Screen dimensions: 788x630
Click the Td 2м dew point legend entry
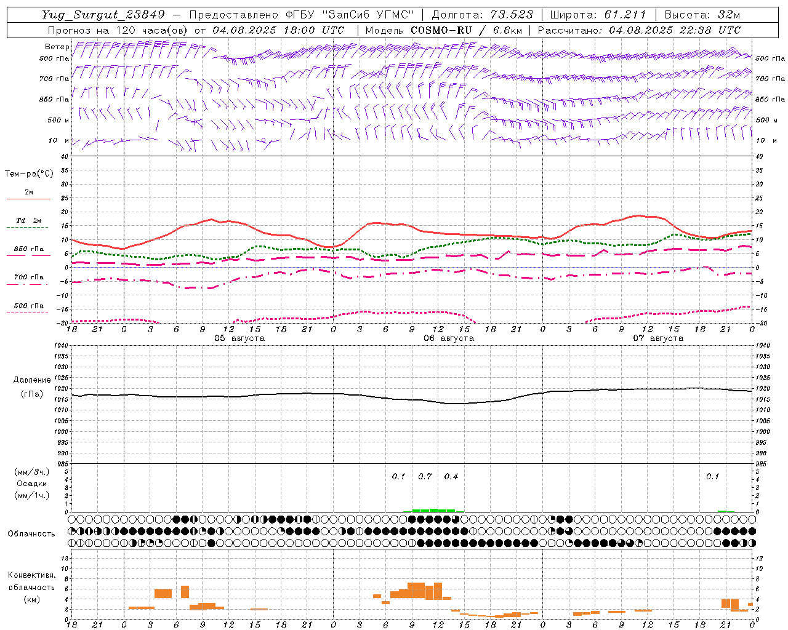coord(29,220)
